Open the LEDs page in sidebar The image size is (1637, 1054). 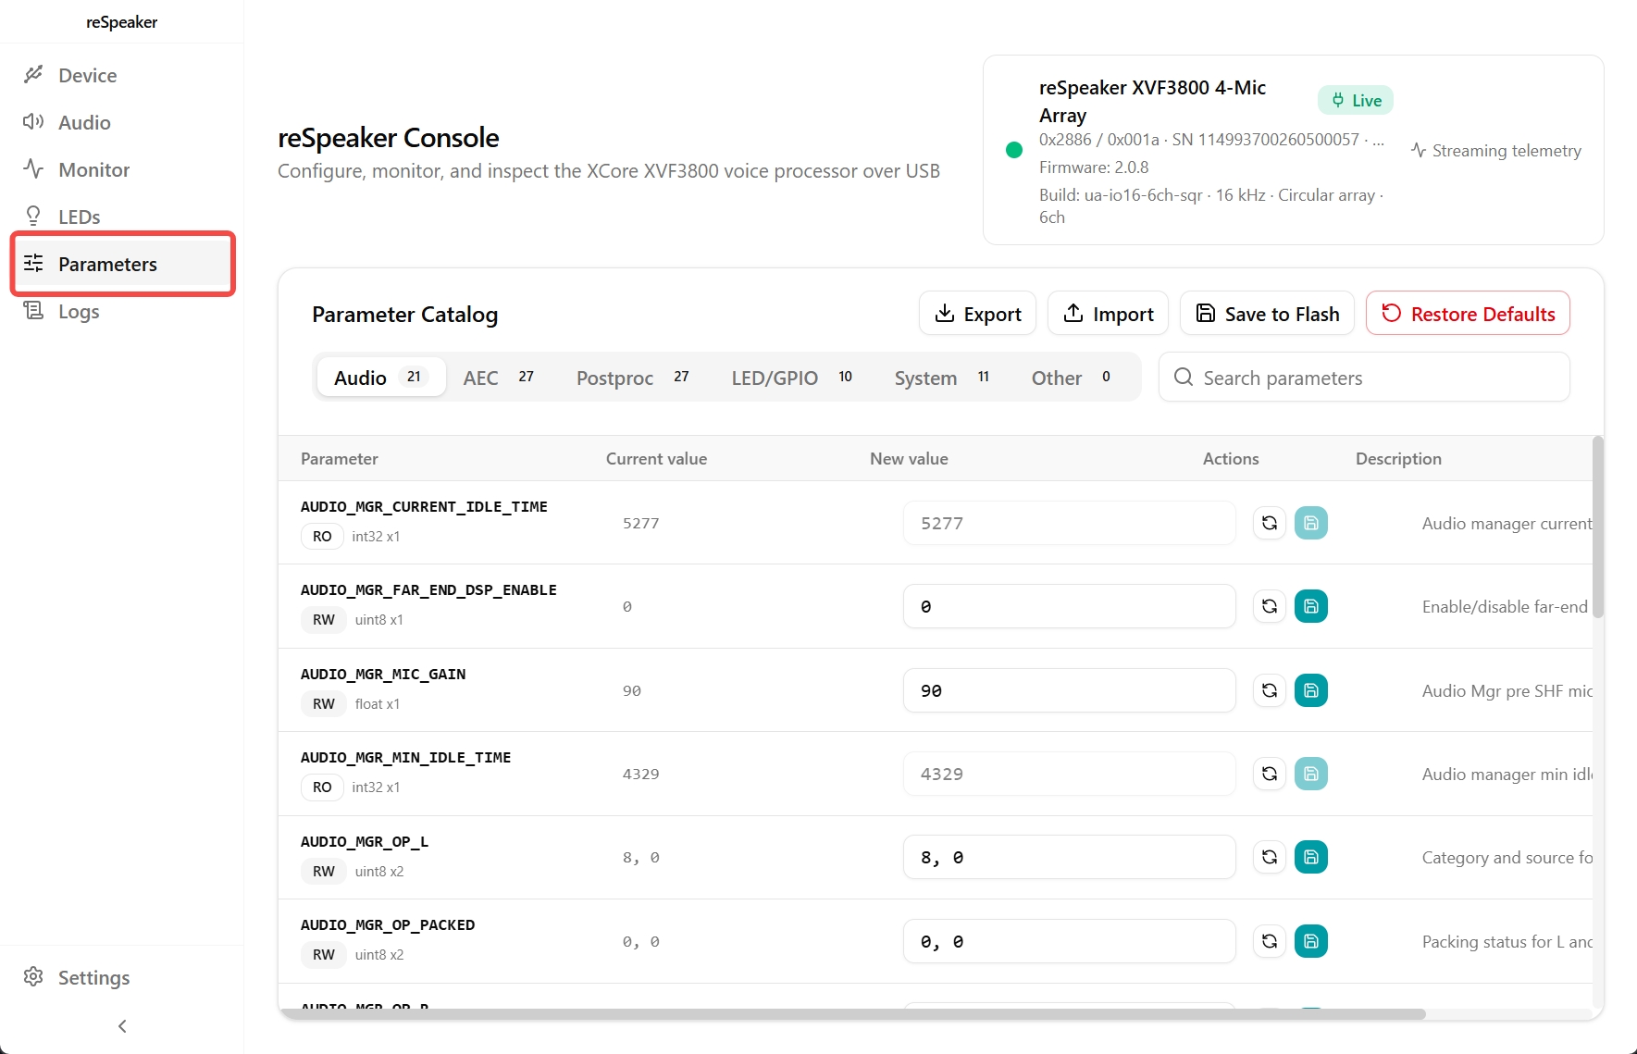click(x=122, y=217)
